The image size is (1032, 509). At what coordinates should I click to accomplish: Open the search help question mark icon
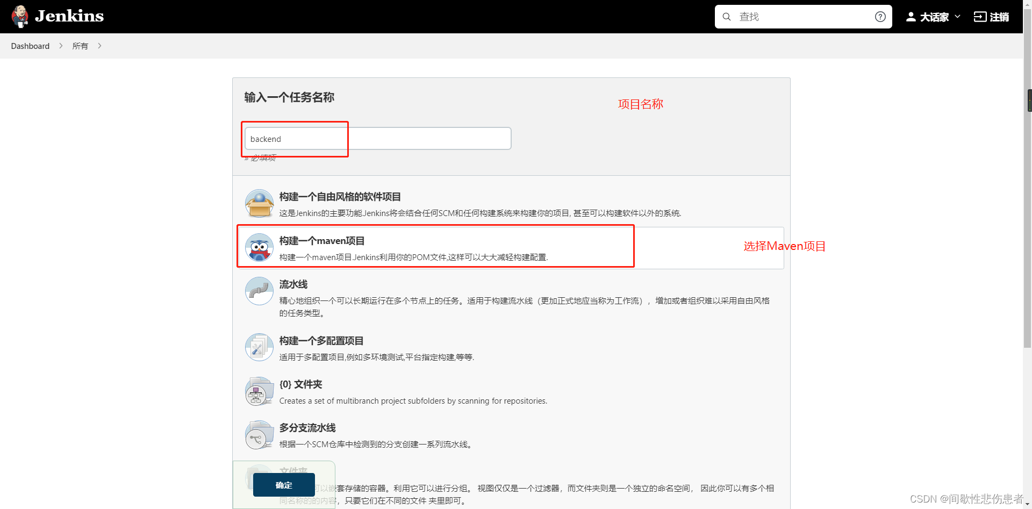(880, 17)
